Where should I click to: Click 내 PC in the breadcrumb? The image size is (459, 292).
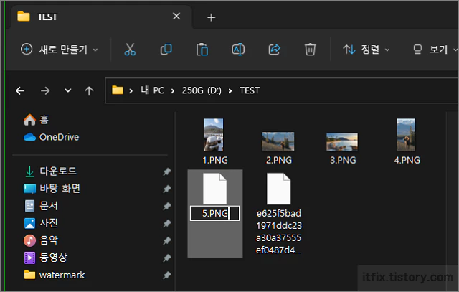pos(152,90)
